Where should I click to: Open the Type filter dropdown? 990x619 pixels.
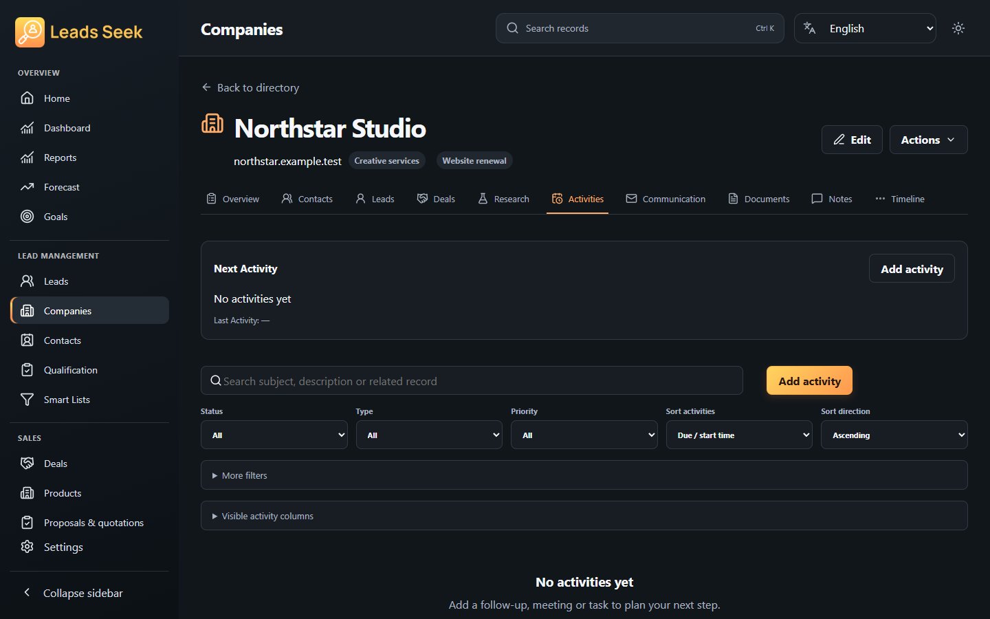[429, 435]
